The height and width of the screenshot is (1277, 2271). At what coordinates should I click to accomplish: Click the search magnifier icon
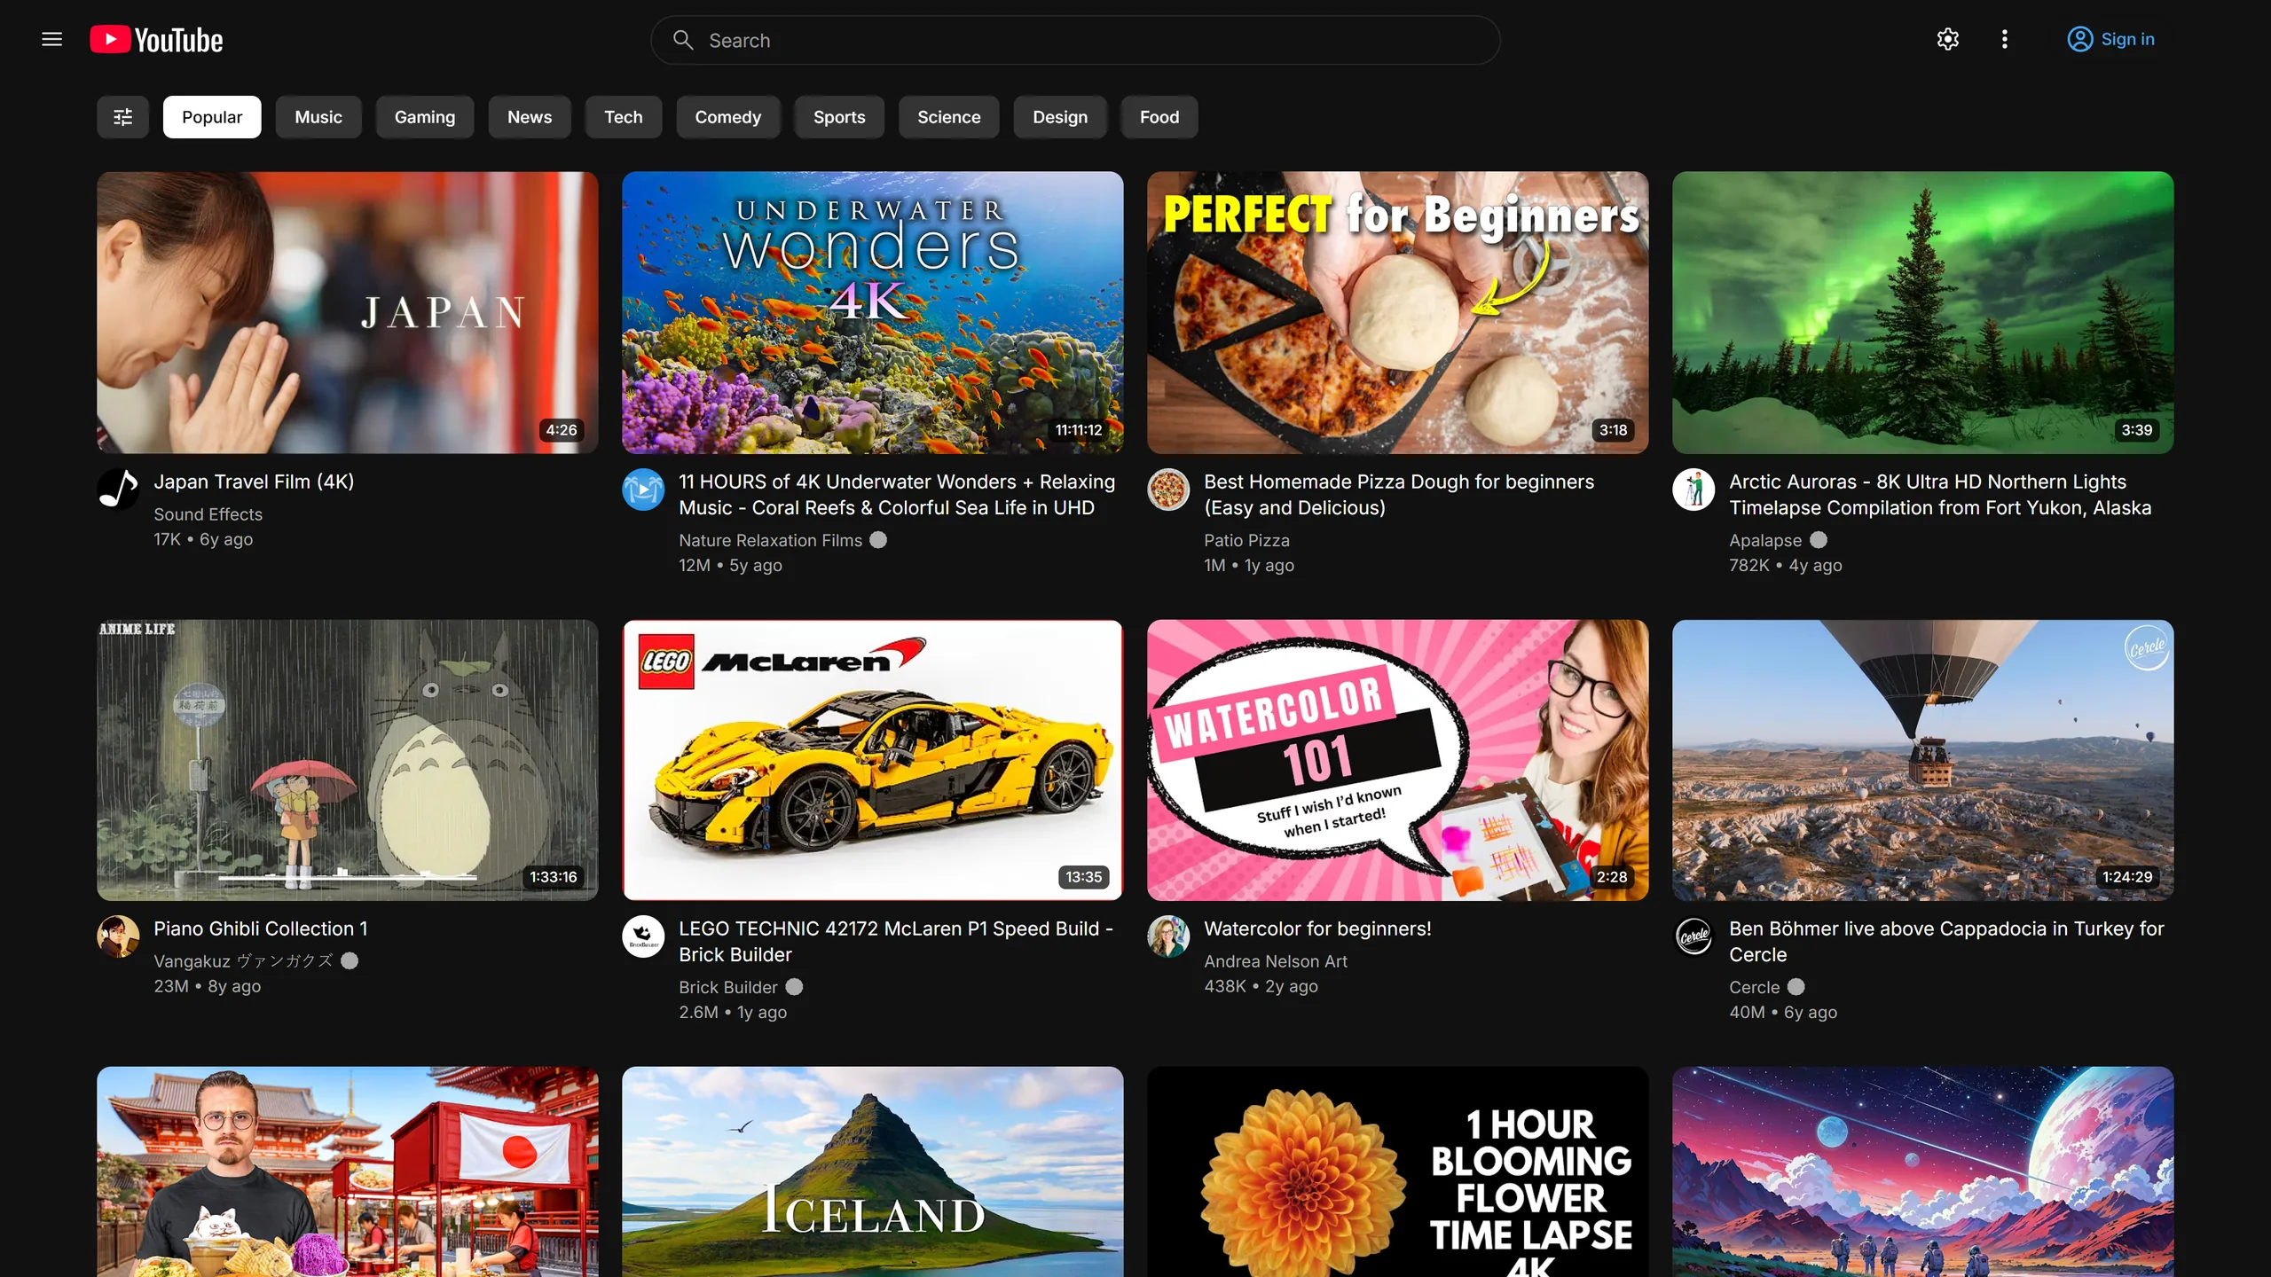[682, 40]
